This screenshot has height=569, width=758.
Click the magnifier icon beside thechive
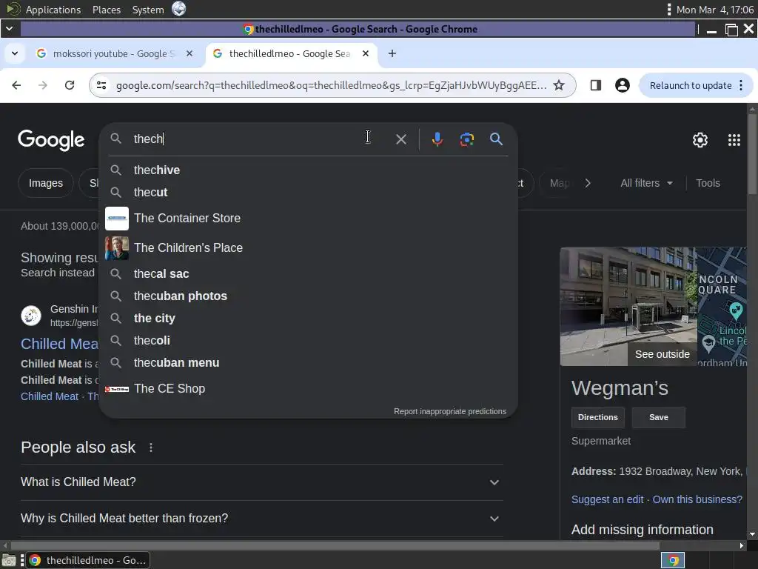(115, 170)
